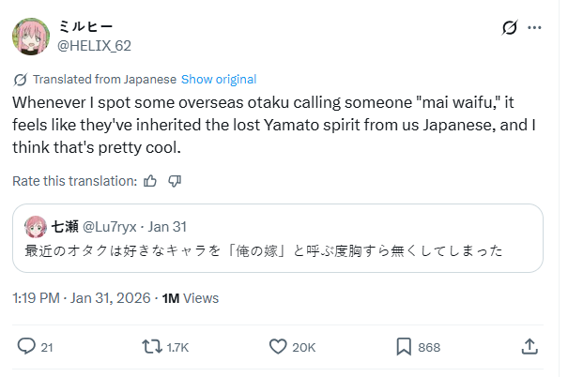Click quoted author name 七瀬

(65, 226)
